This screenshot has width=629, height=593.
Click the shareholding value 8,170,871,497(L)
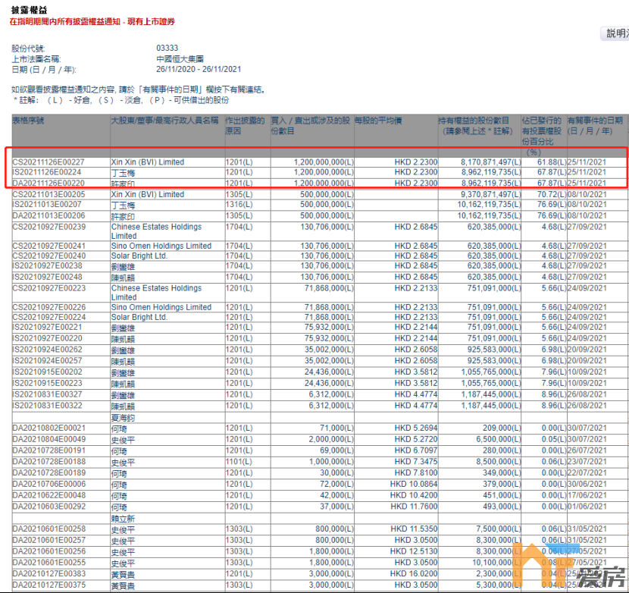490,162
